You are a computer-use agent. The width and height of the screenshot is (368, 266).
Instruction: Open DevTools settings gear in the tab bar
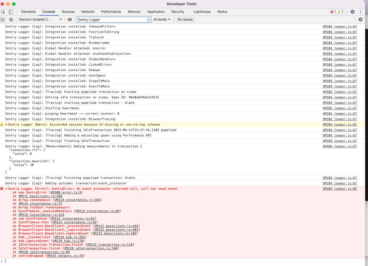tap(352, 12)
